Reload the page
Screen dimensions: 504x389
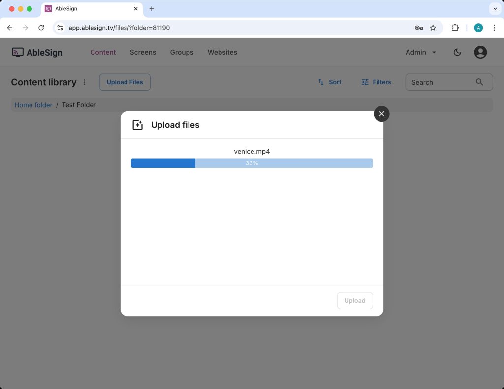[x=41, y=28]
